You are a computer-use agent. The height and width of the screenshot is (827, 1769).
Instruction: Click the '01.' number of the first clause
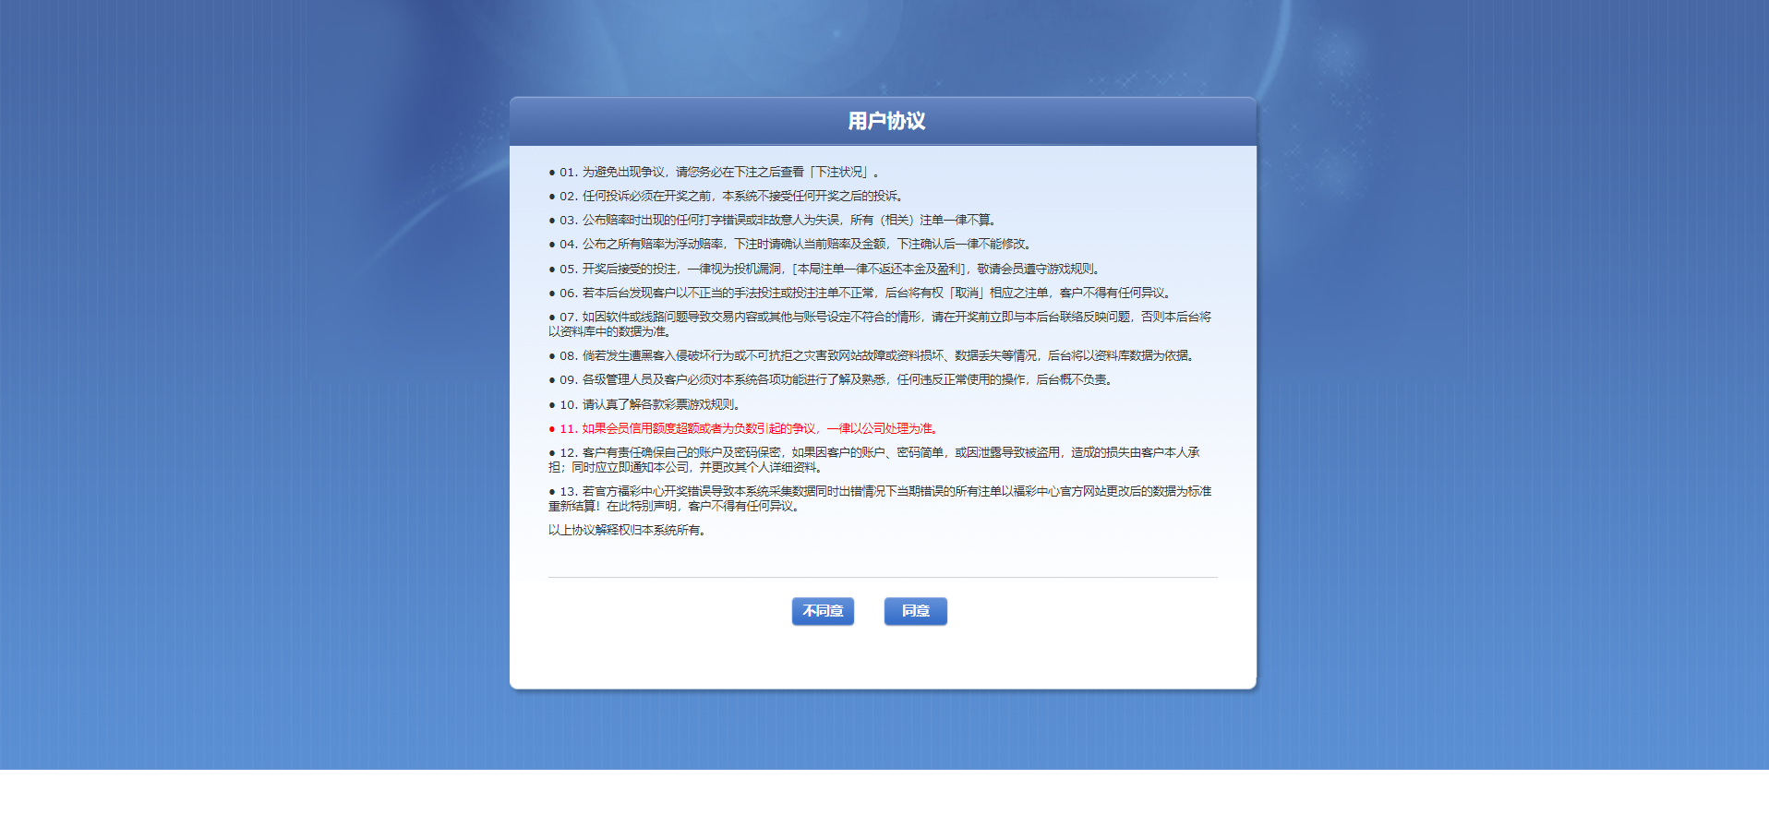tap(568, 173)
